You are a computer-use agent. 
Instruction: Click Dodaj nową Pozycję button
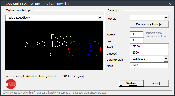(149, 24)
